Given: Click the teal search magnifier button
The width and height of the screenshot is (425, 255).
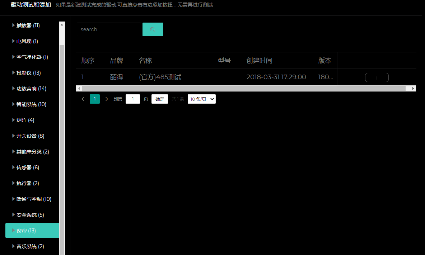Looking at the screenshot, I should point(153,29).
